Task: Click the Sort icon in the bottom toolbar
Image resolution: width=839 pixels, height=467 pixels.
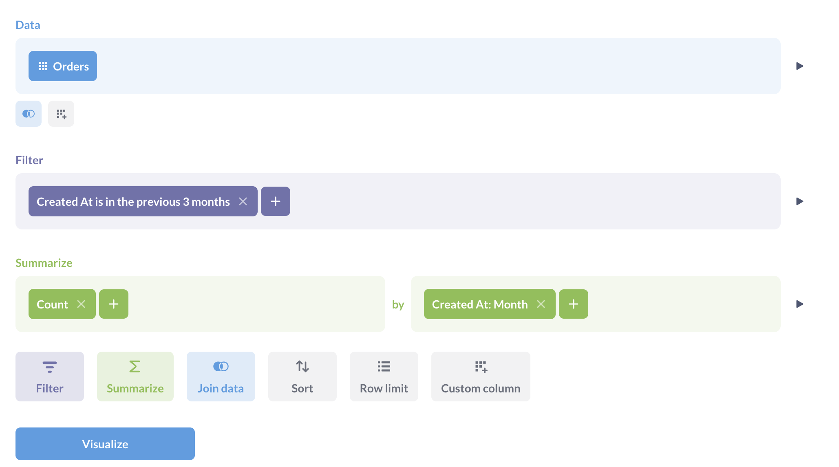Action: coord(302,366)
